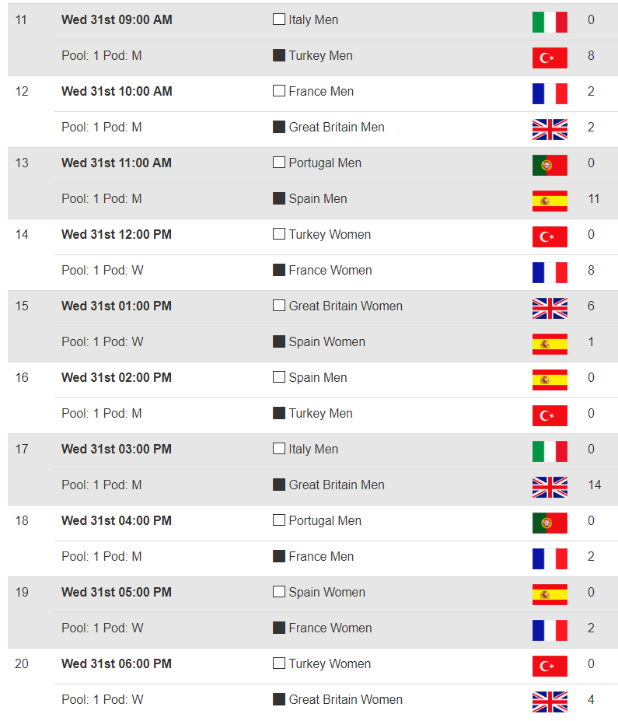Click the black box beside France Women, match 19
Viewport: 618px width, 721px height.
click(x=279, y=627)
